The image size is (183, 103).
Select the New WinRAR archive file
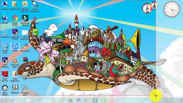tap(25, 62)
